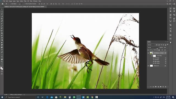
Task: Select the Background layer thumbnail
Action: tap(152, 66)
